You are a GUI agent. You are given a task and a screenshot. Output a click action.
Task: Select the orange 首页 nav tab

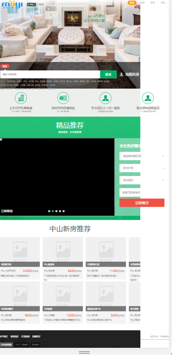(132, 3)
